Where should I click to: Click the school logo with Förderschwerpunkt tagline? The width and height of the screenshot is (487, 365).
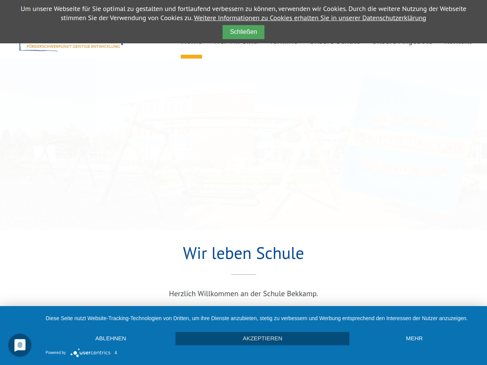pyautogui.click(x=72, y=46)
